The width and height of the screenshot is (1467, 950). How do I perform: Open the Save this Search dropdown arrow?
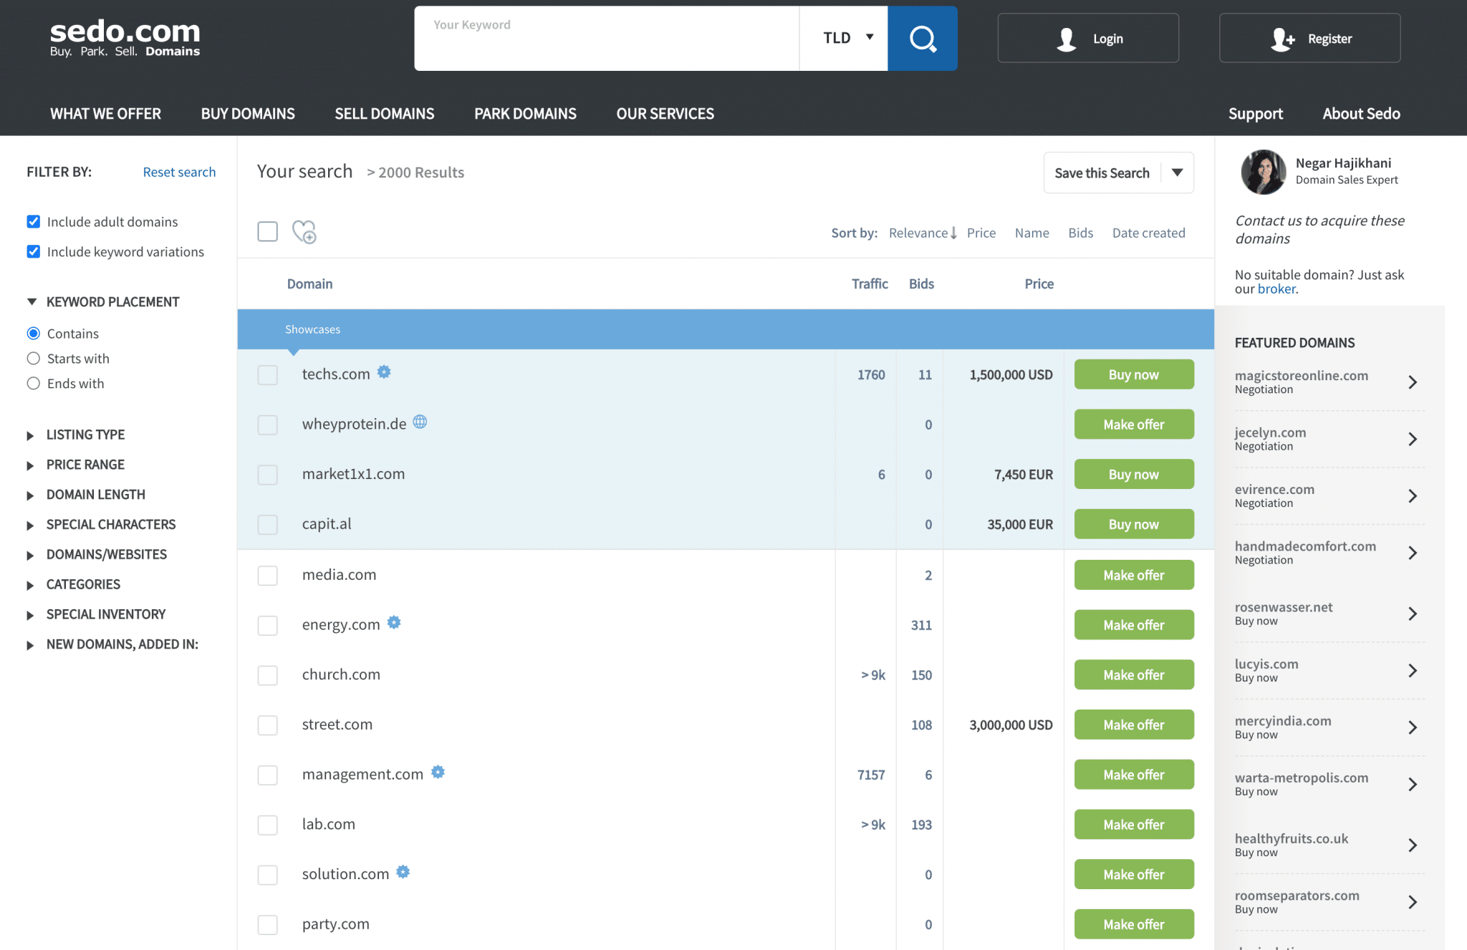click(1177, 173)
